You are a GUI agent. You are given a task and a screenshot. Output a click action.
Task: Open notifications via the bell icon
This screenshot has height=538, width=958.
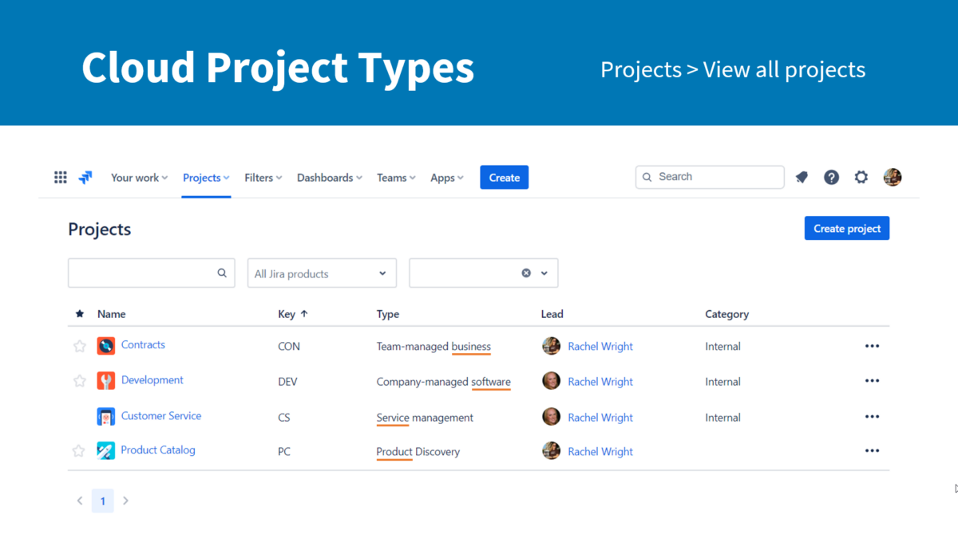[802, 177]
